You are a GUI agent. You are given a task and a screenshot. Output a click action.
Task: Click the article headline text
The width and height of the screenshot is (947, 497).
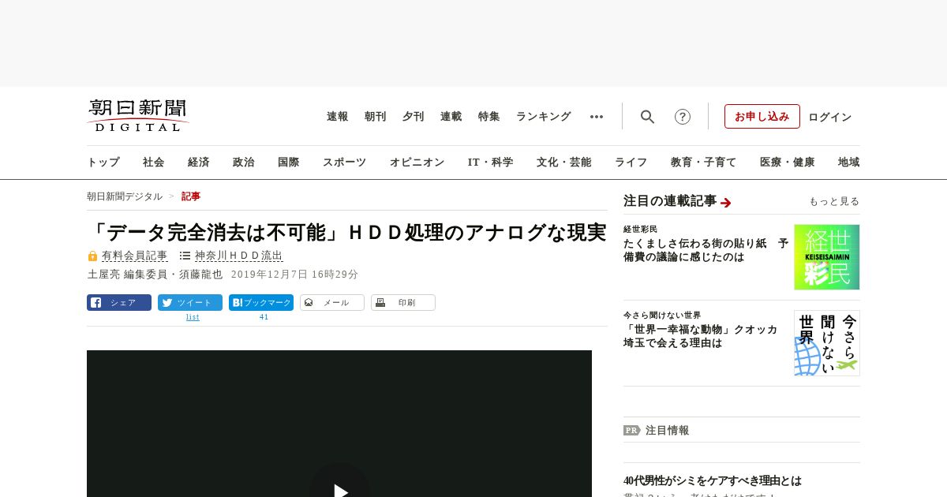347,232
